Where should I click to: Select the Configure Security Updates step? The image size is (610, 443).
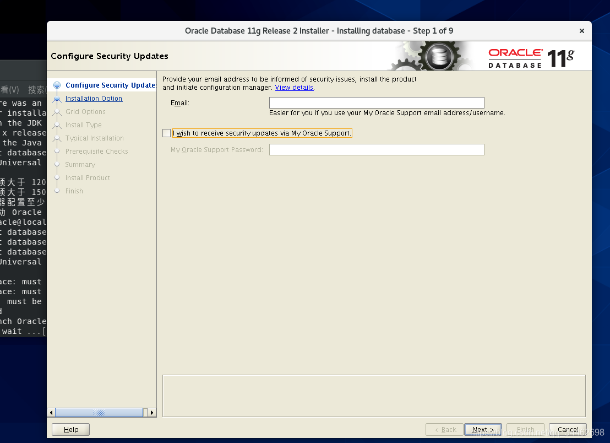click(x=111, y=85)
